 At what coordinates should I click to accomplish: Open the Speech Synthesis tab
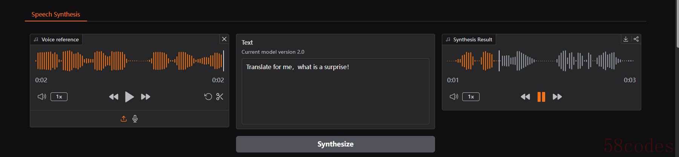tap(56, 14)
